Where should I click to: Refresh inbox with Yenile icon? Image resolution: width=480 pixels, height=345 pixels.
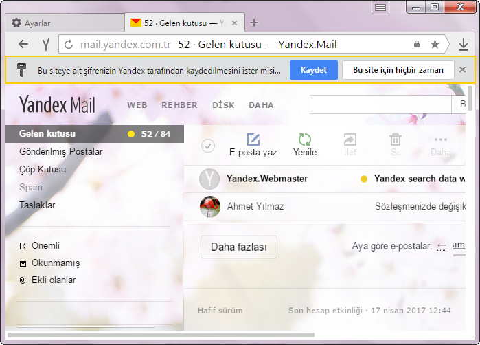305,140
